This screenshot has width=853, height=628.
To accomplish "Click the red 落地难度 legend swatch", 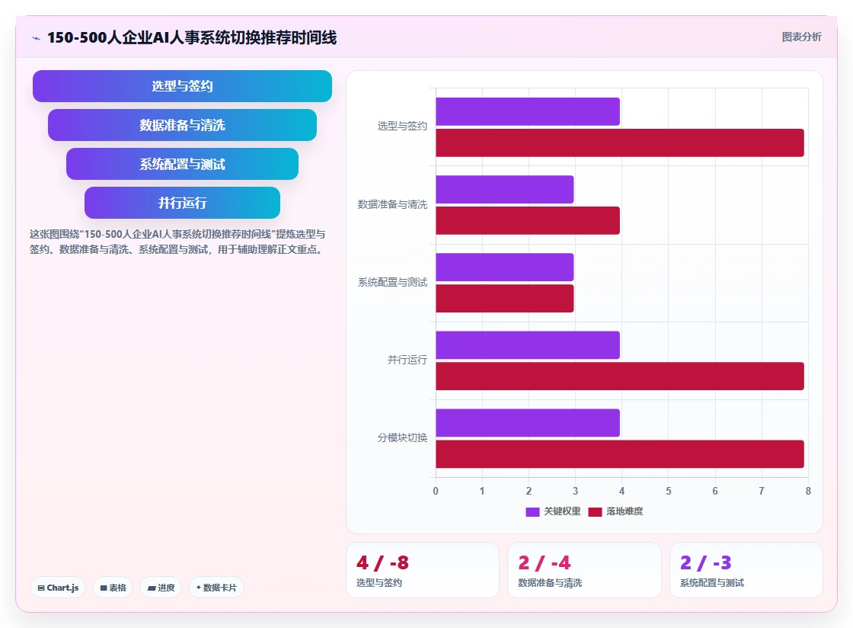I will [595, 512].
